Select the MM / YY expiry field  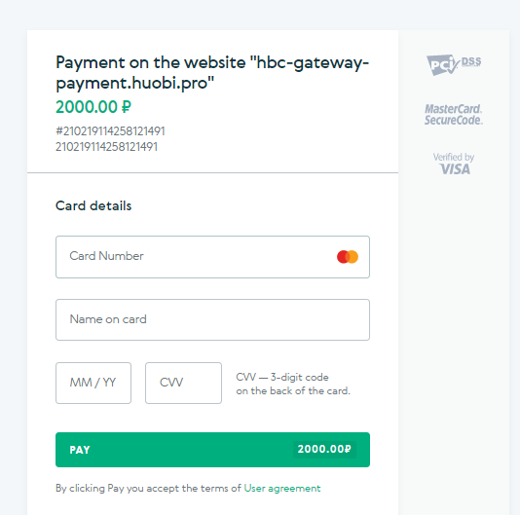(93, 383)
